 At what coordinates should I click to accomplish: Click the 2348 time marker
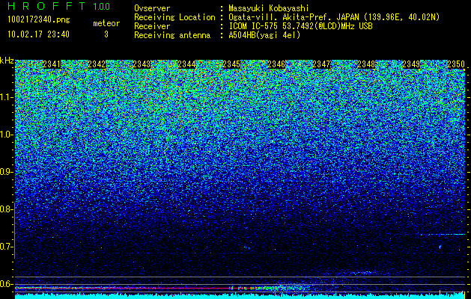click(366, 64)
